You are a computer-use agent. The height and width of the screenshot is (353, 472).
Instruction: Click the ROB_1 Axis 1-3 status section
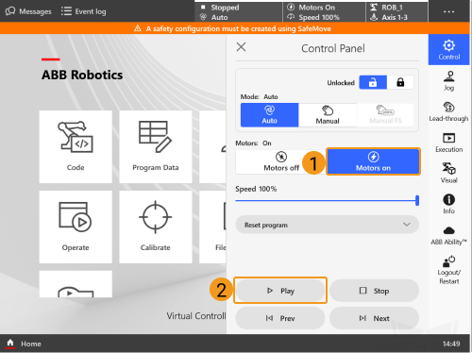pyautogui.click(x=396, y=12)
